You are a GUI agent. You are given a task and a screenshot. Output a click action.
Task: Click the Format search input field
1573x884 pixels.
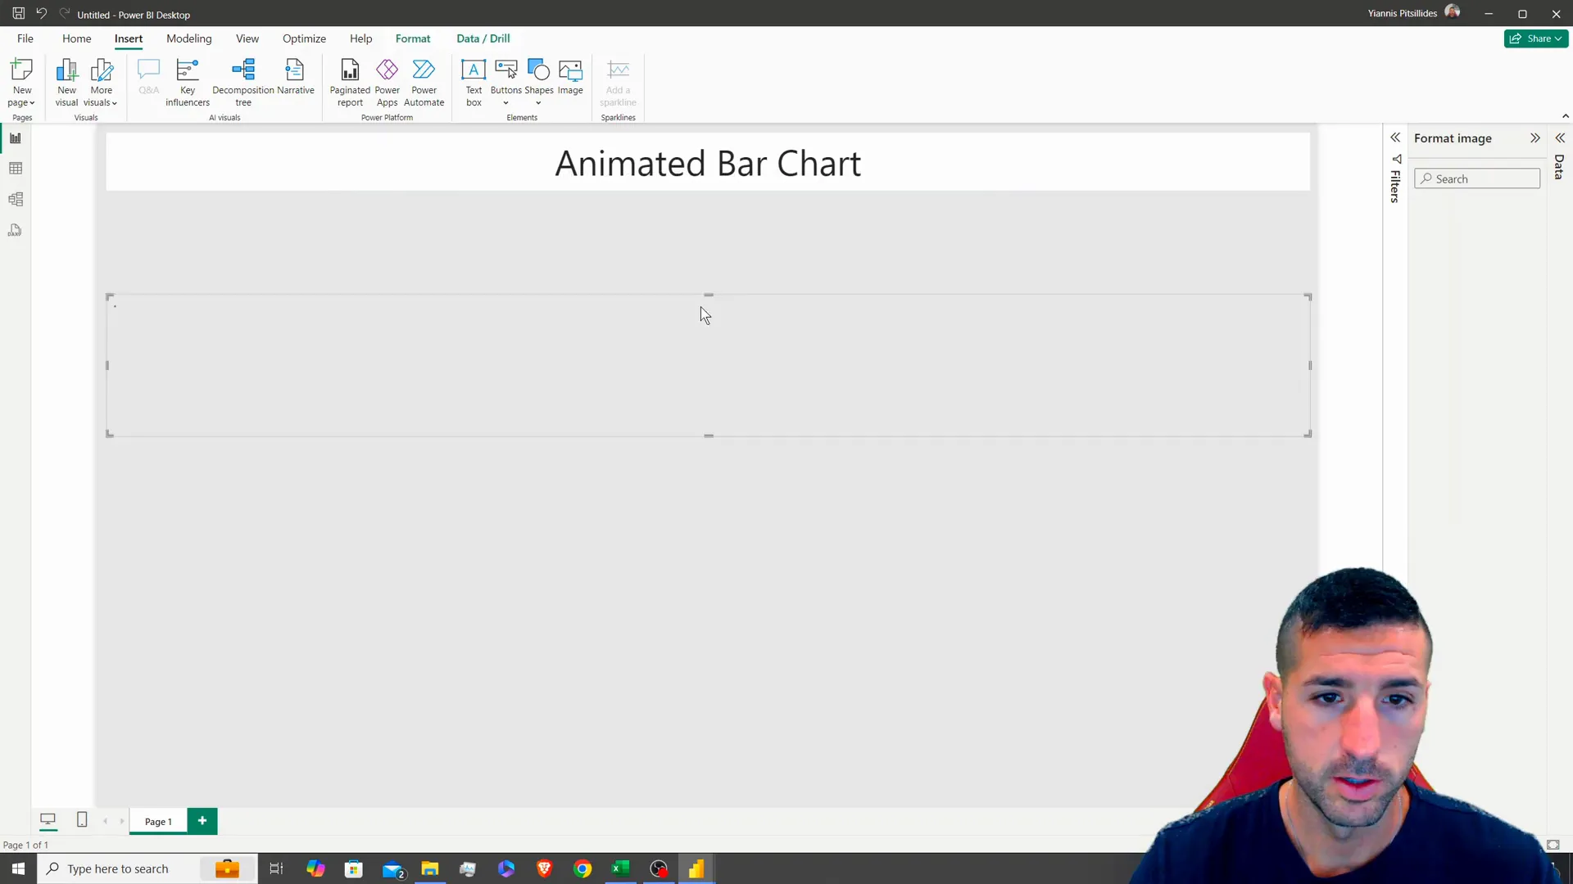tap(1477, 178)
